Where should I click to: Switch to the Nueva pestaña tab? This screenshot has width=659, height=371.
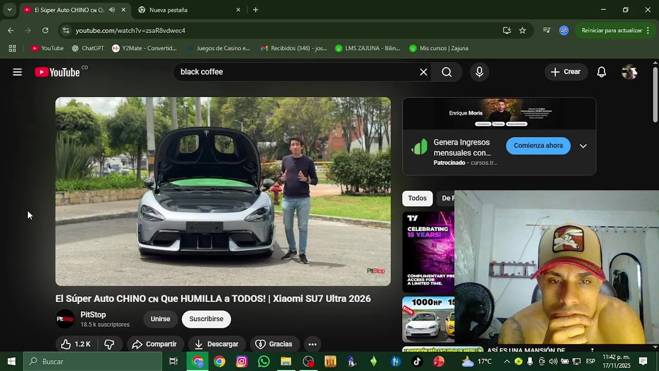click(x=188, y=10)
